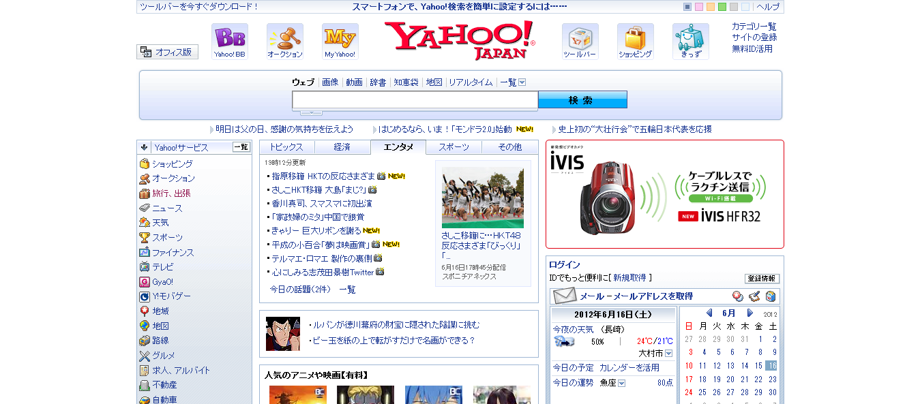The height and width of the screenshot is (404, 920).
Task: Open the 新規取得 link
Action: click(629, 278)
